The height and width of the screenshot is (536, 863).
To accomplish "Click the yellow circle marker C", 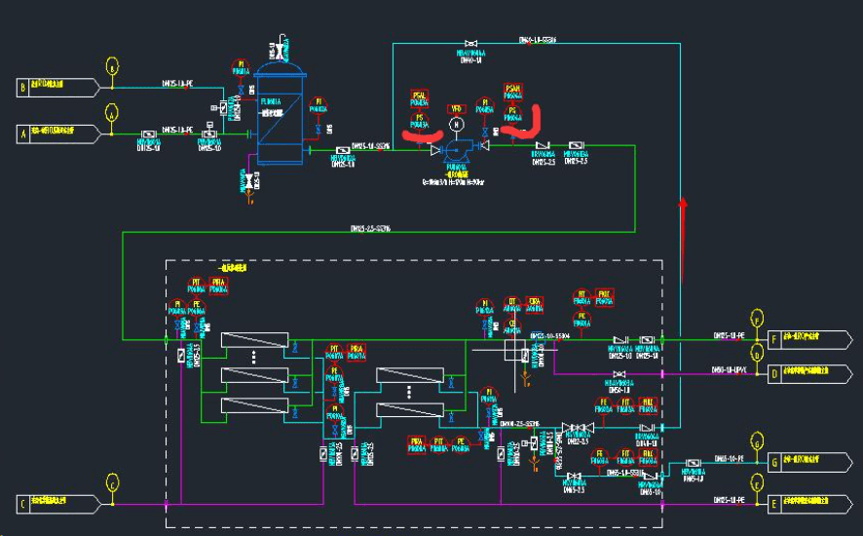I will [112, 484].
